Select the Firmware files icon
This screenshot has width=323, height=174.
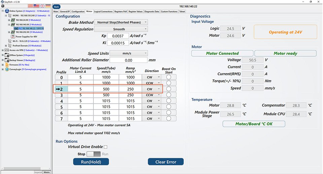7,64
